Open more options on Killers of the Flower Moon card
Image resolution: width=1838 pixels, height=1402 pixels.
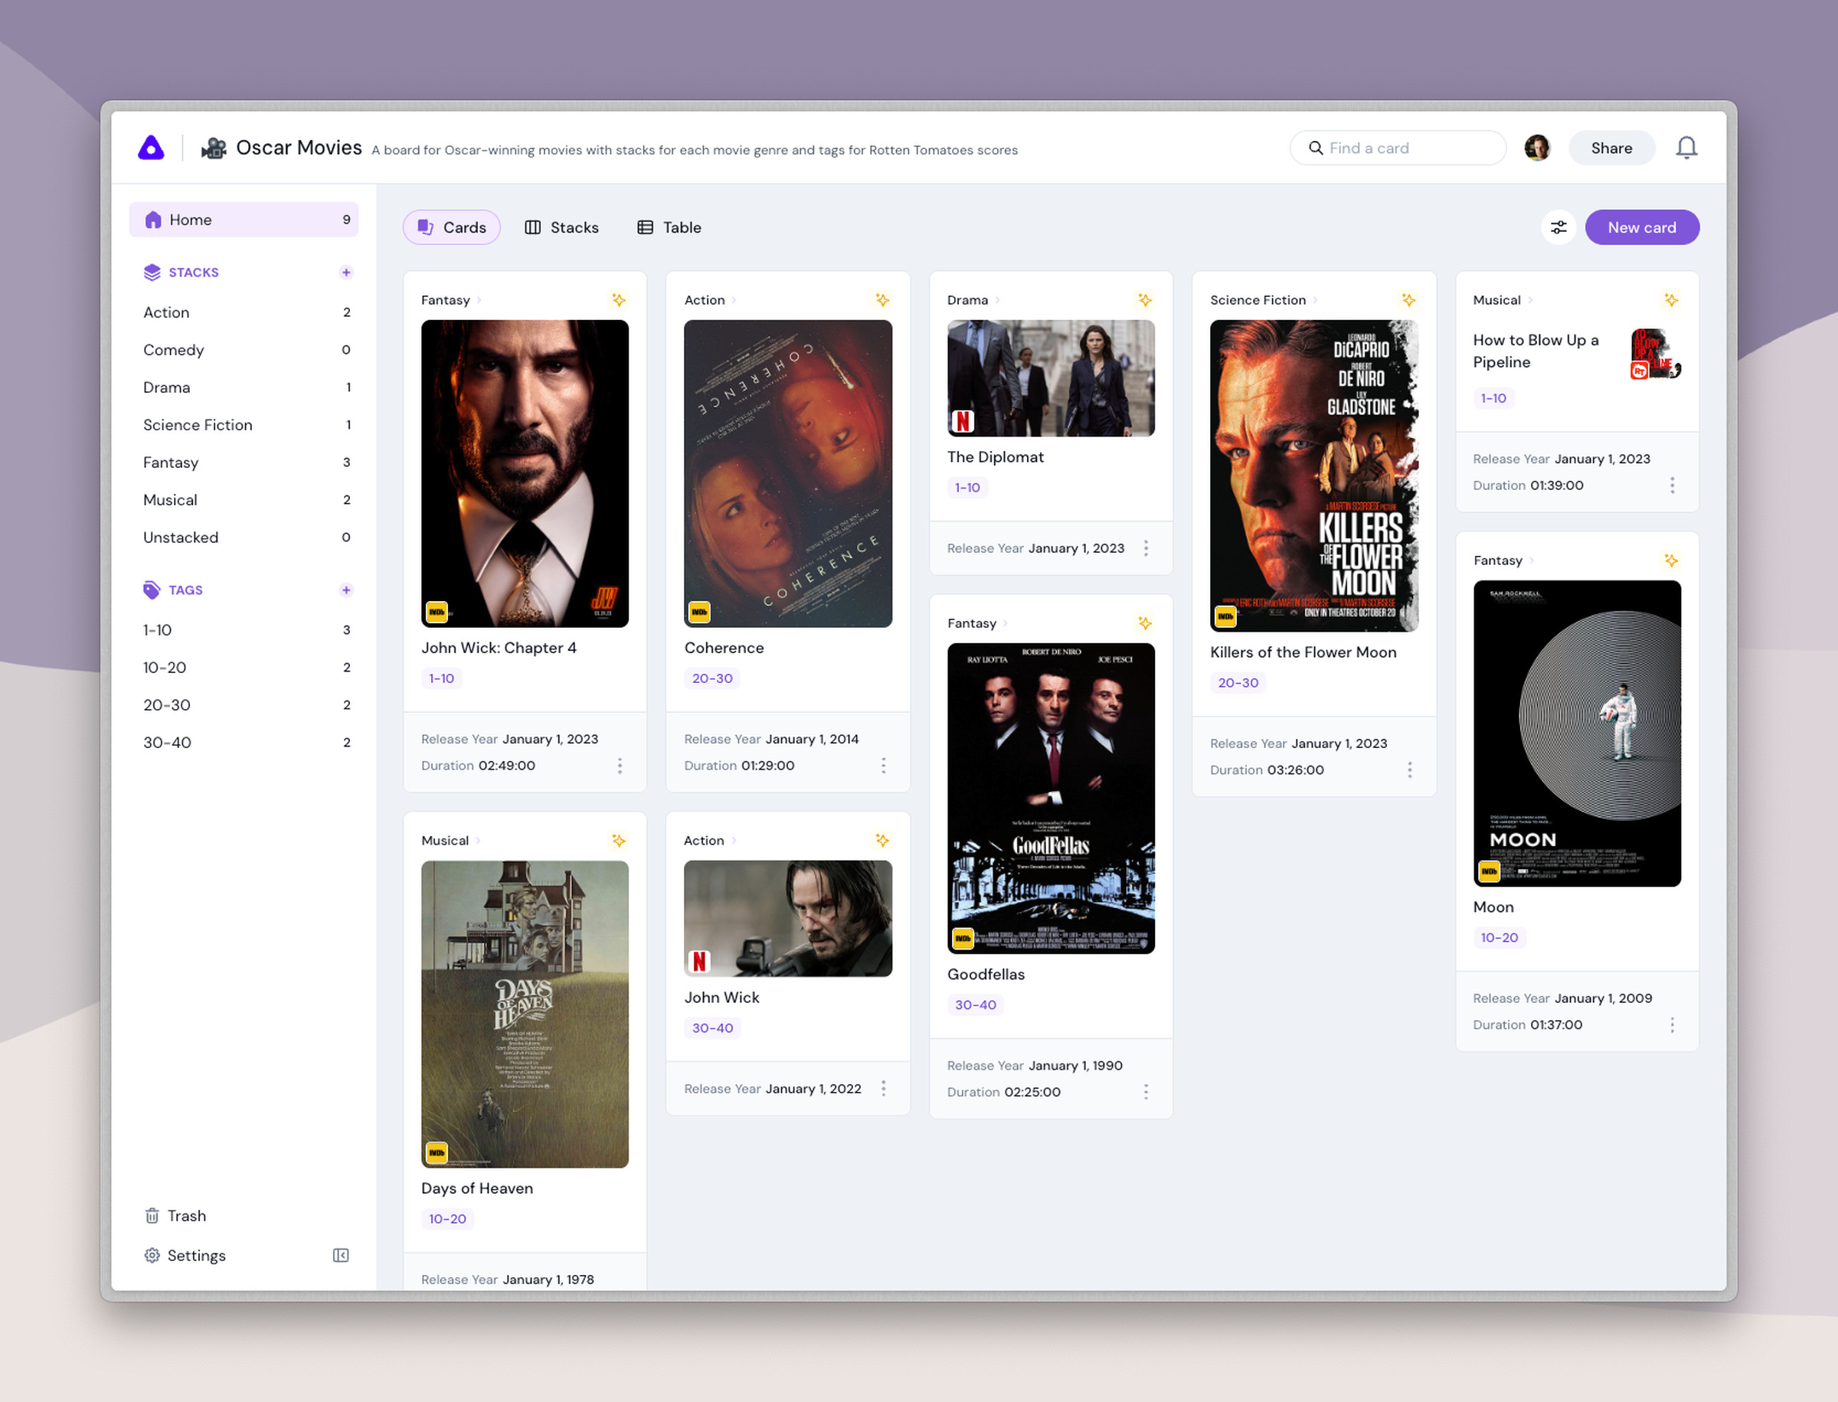tap(1410, 770)
